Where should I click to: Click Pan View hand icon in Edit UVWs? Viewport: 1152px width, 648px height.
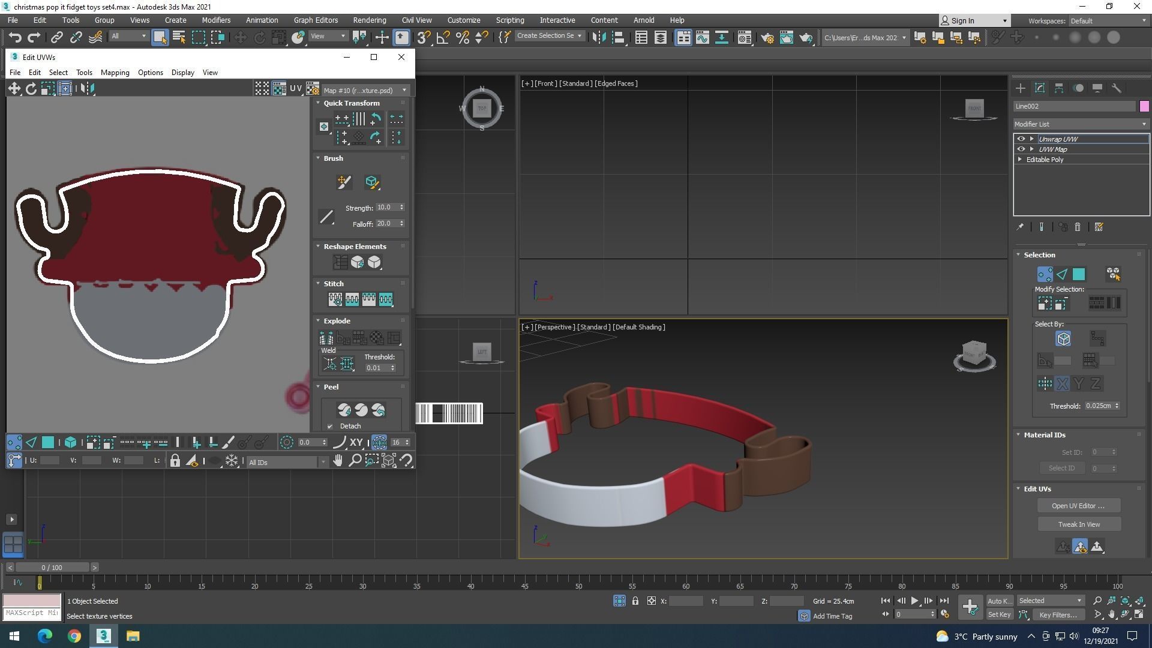click(x=338, y=461)
